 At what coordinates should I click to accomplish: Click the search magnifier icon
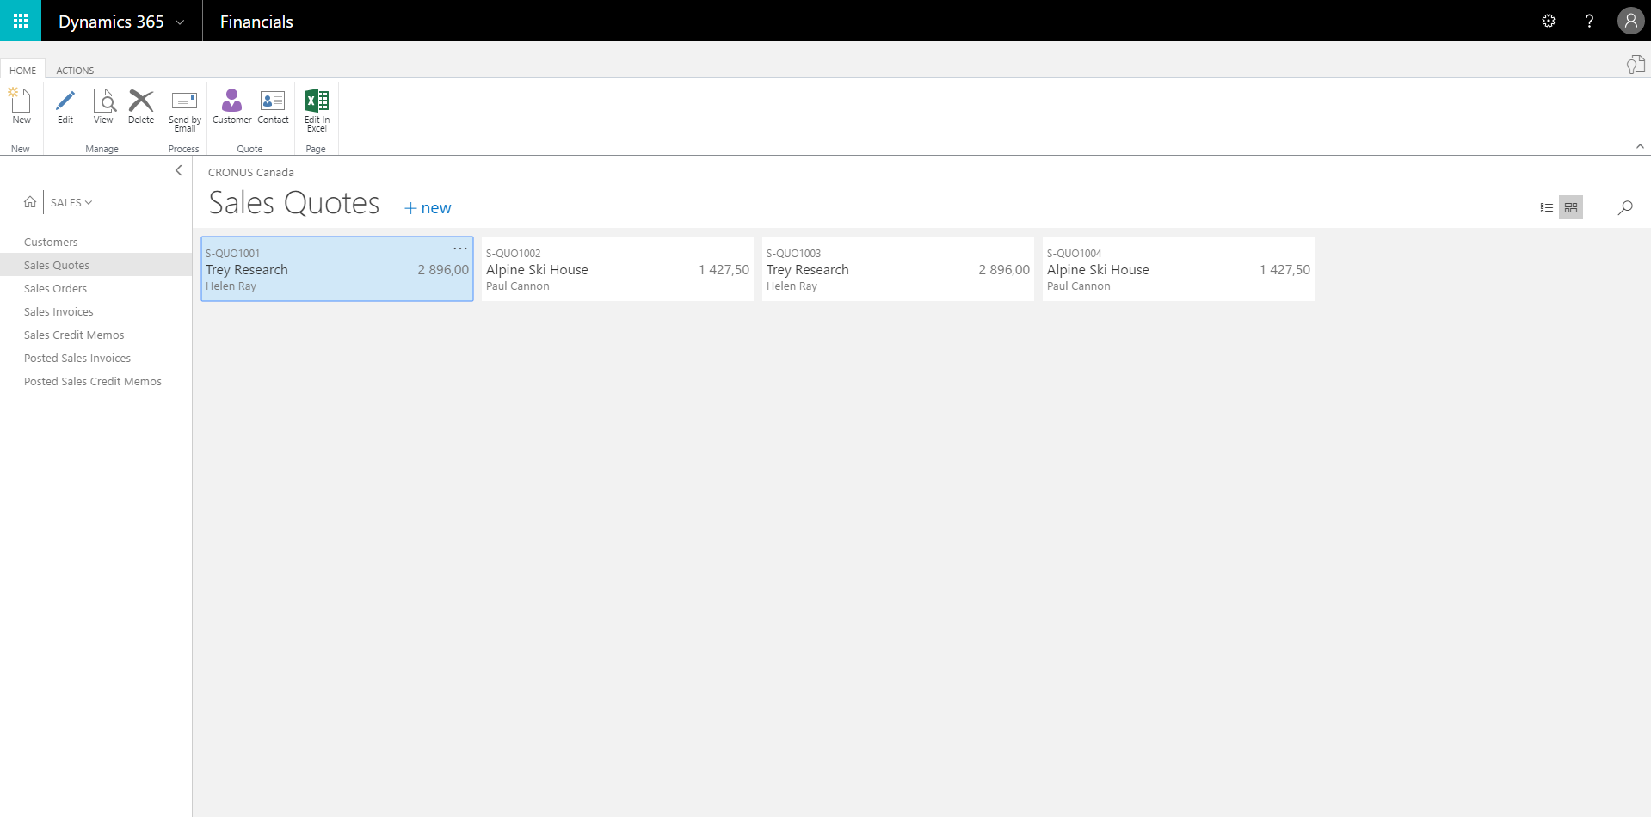[1625, 207]
